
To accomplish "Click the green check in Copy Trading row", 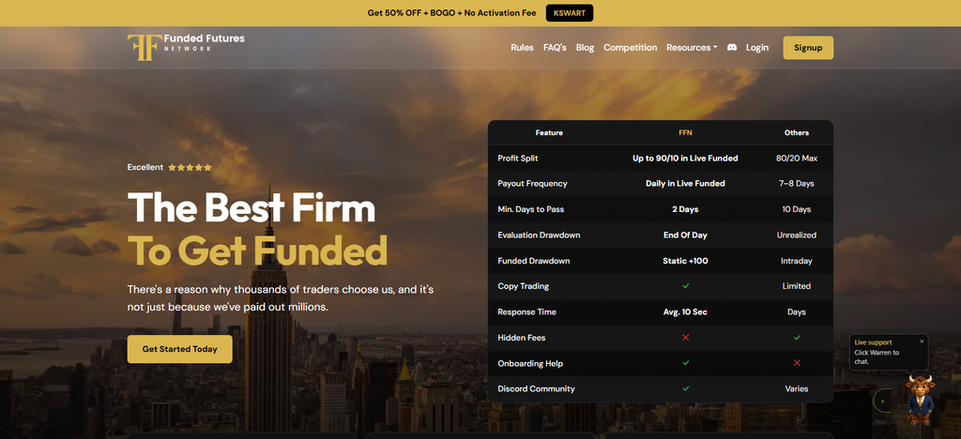I will point(685,286).
